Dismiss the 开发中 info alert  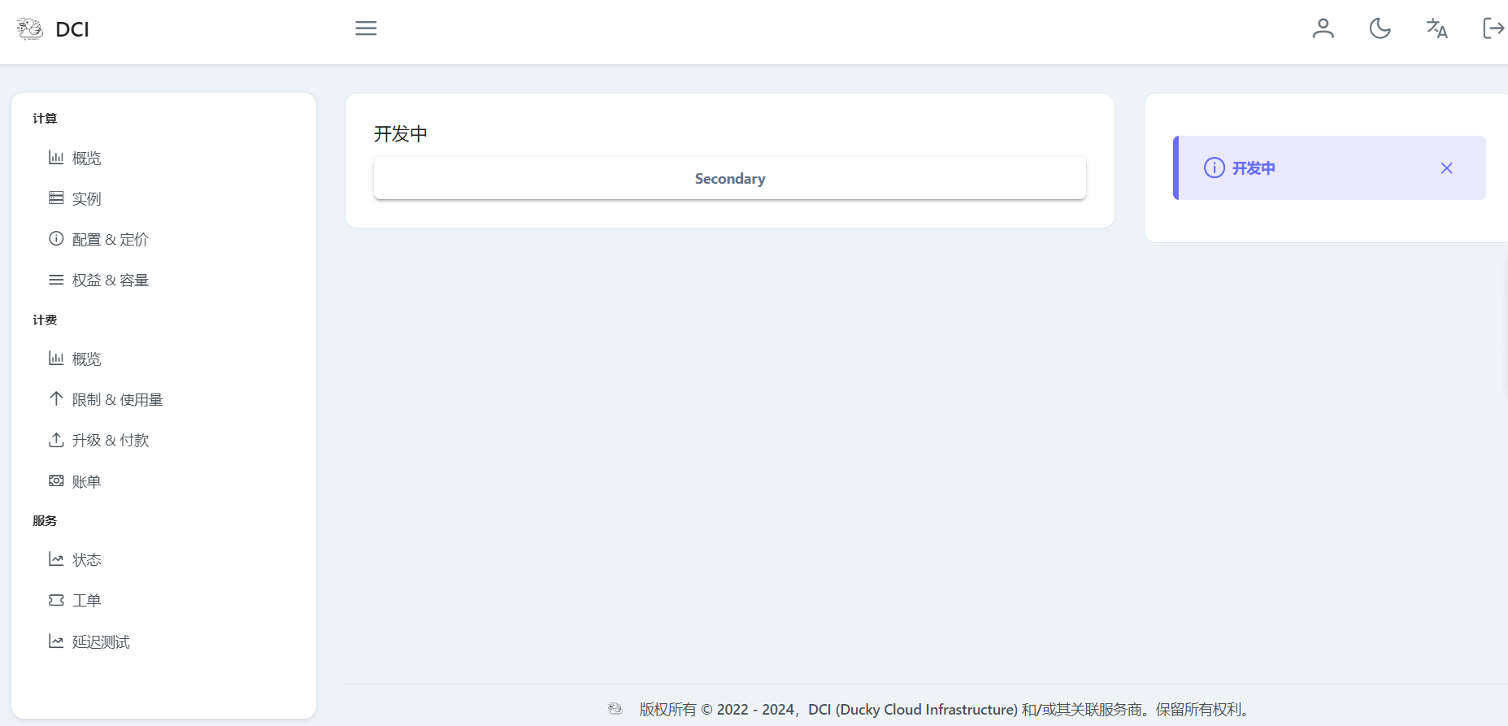[1446, 168]
